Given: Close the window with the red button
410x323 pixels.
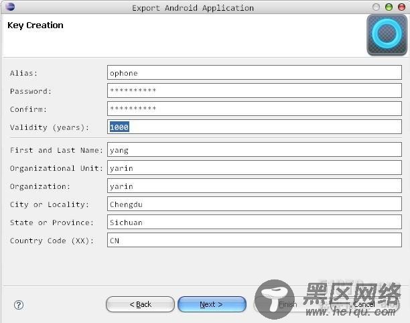Looking at the screenshot, I should (x=401, y=7).
